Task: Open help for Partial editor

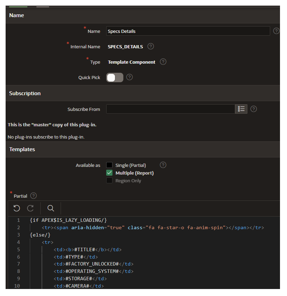Action: (x=33, y=196)
